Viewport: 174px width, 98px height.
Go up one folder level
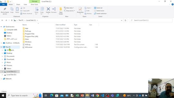(x=12, y=20)
